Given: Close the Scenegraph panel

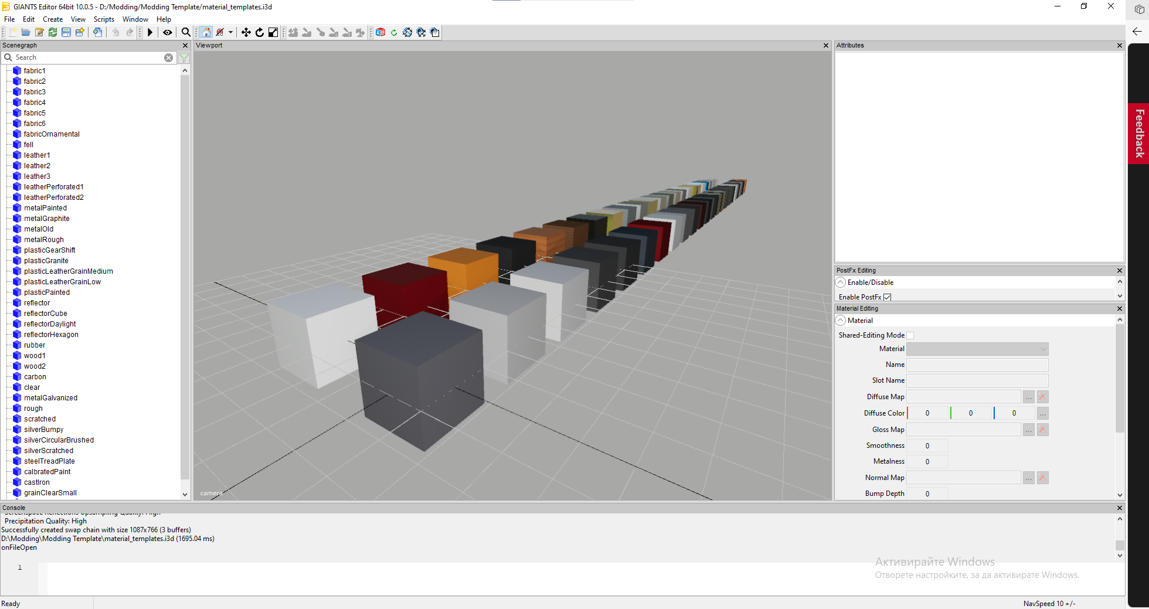Looking at the screenshot, I should point(185,45).
